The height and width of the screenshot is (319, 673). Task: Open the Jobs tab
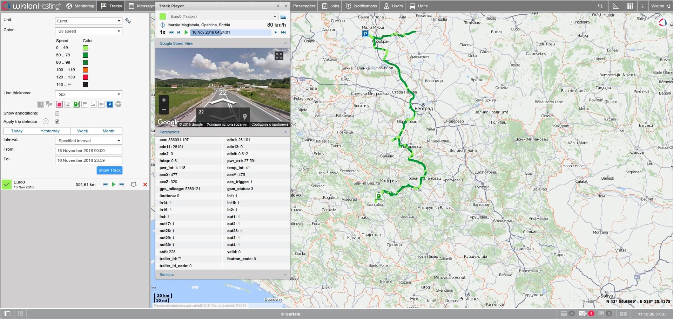point(331,6)
